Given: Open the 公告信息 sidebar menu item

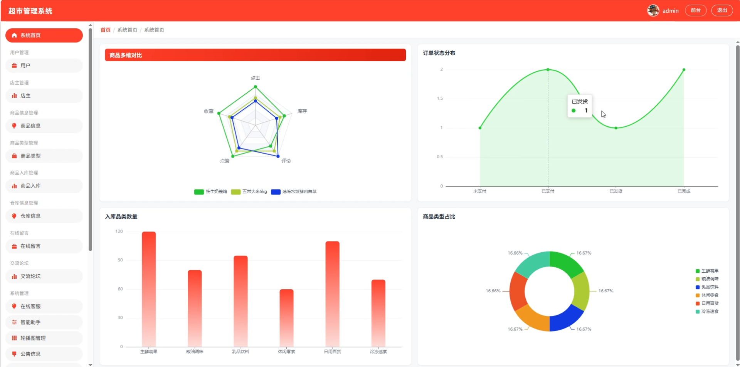Looking at the screenshot, I should [x=44, y=354].
